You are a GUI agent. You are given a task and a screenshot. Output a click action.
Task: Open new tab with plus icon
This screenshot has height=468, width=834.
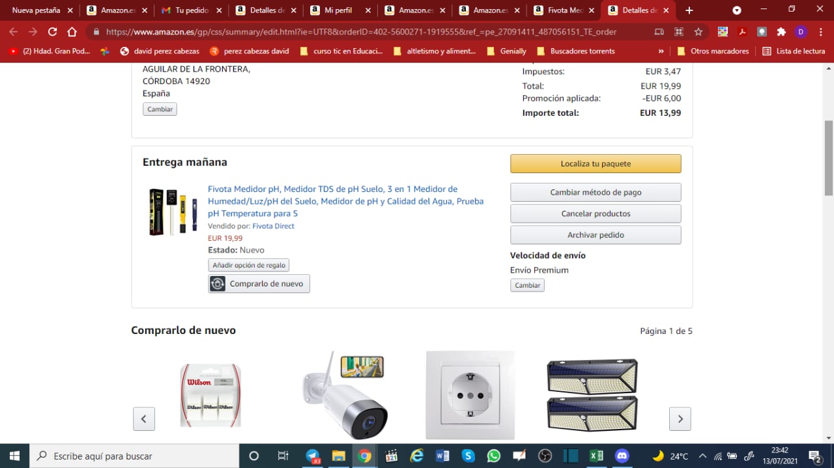pos(689,10)
